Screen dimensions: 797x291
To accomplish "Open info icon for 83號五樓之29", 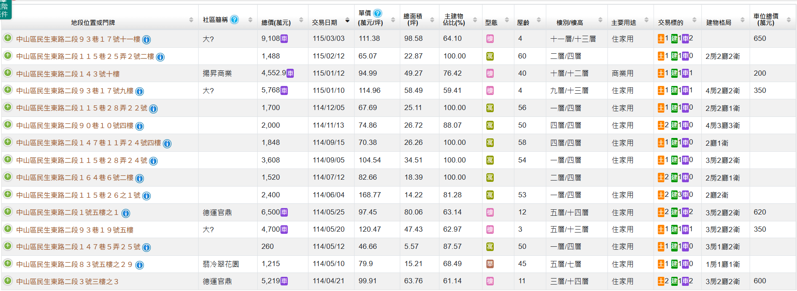I will tap(140, 265).
